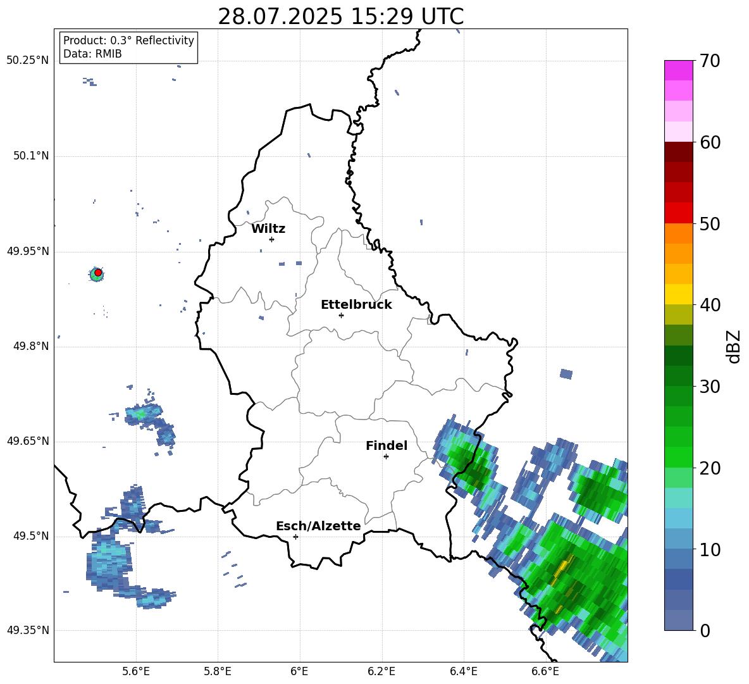Click the bright green 20 dBZ band
Screen dimensions: 749x684
click(678, 457)
